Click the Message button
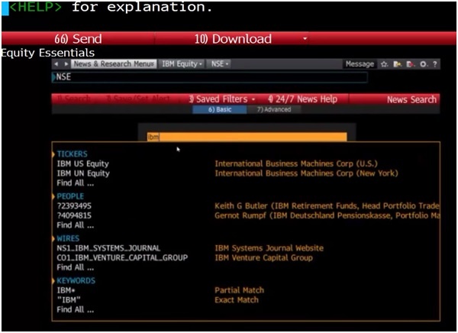The height and width of the screenshot is (333, 458). 360,64
